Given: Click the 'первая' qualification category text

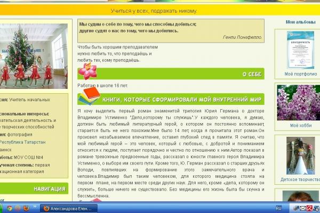Looking at the screenshot, I should [x=42, y=165].
